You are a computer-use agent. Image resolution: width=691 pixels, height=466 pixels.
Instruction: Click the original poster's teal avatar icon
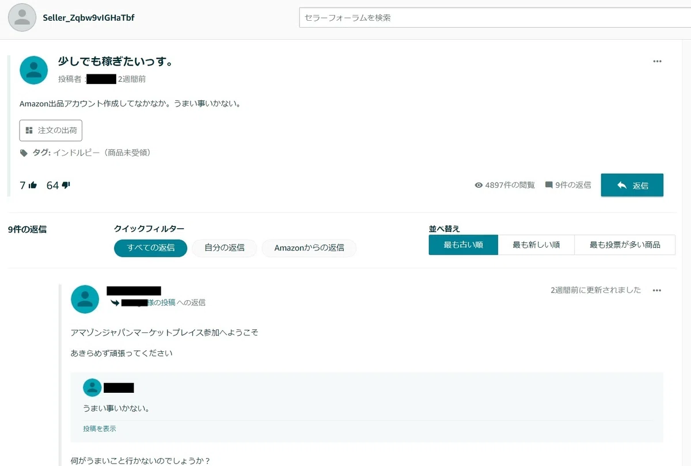[33, 70]
